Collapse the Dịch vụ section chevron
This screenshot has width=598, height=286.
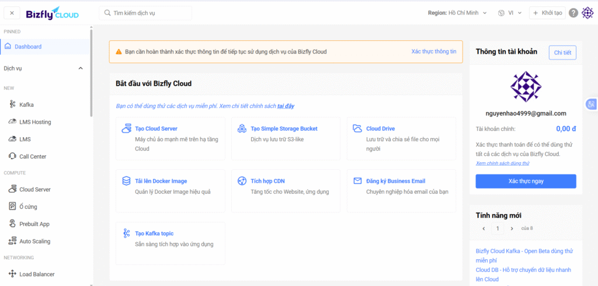click(81, 68)
